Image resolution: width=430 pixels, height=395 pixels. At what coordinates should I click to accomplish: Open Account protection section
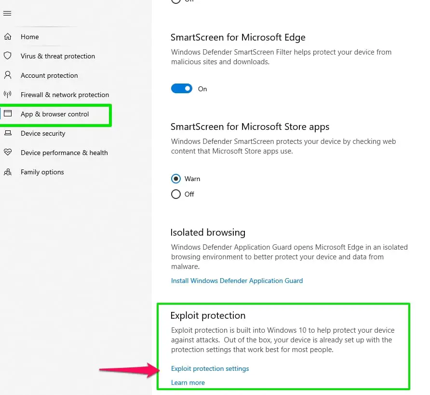49,75
